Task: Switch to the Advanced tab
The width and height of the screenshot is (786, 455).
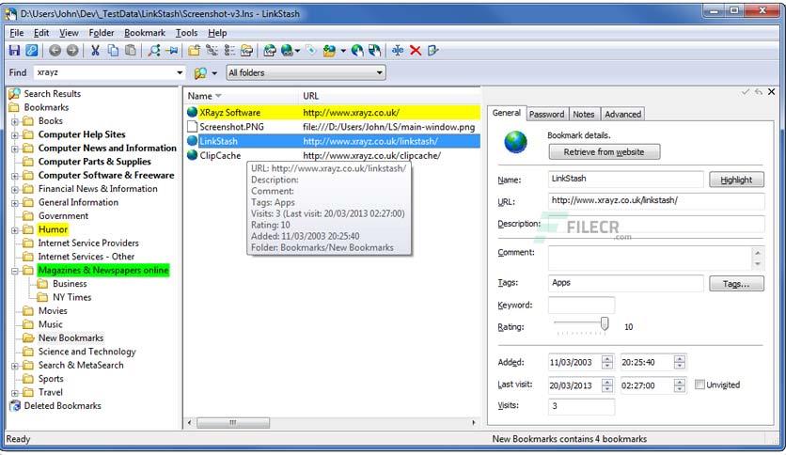Action: 622,115
